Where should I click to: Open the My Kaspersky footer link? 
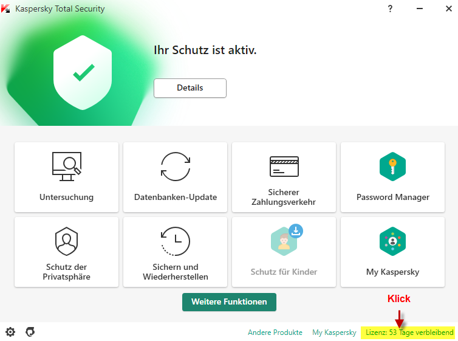tap(334, 332)
